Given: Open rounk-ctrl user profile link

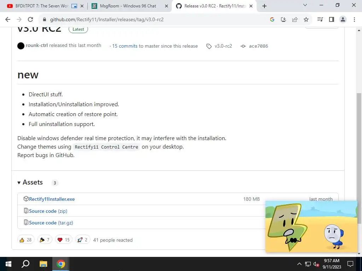Looking at the screenshot, I should tap(37, 46).
